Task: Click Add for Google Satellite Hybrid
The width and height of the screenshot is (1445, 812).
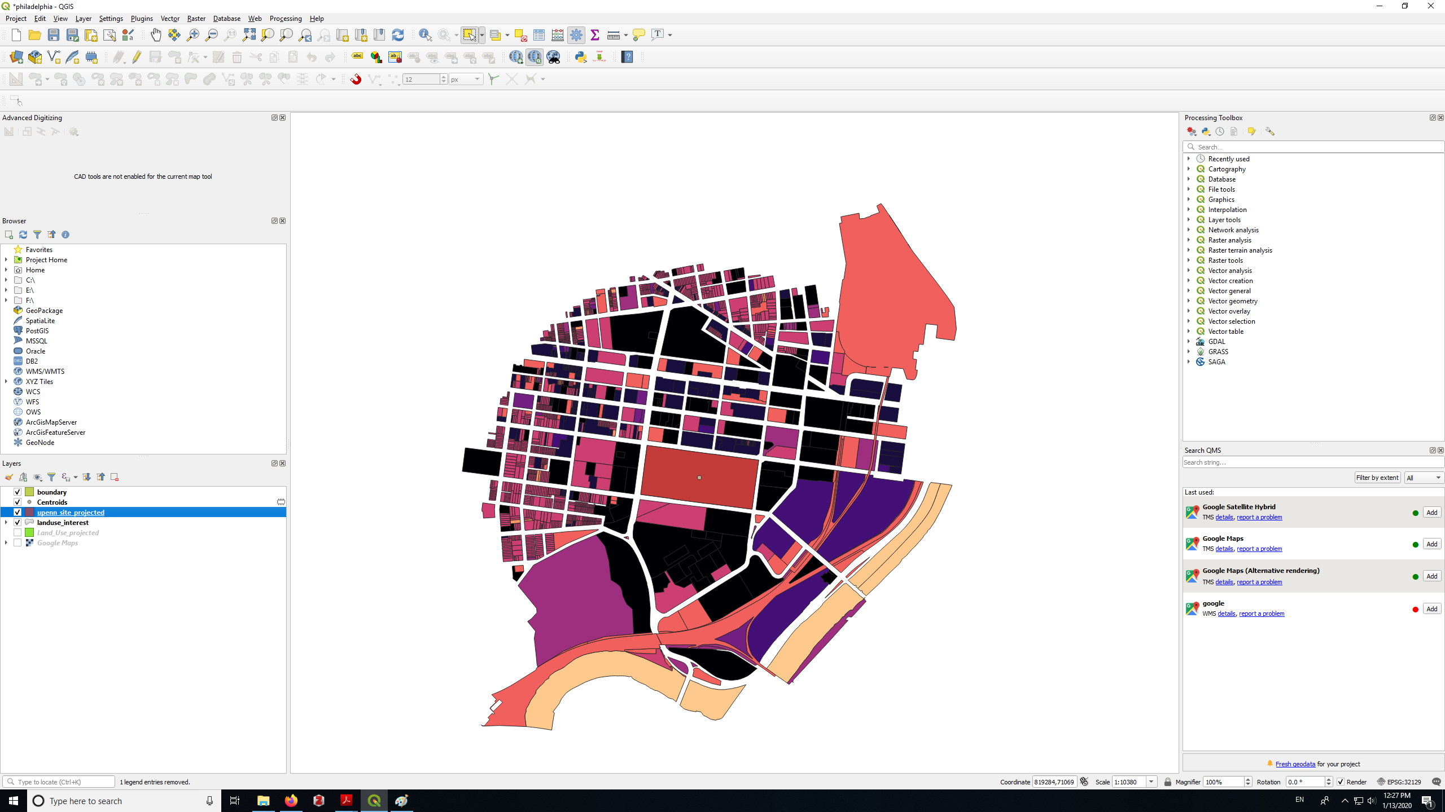Action: [x=1431, y=512]
